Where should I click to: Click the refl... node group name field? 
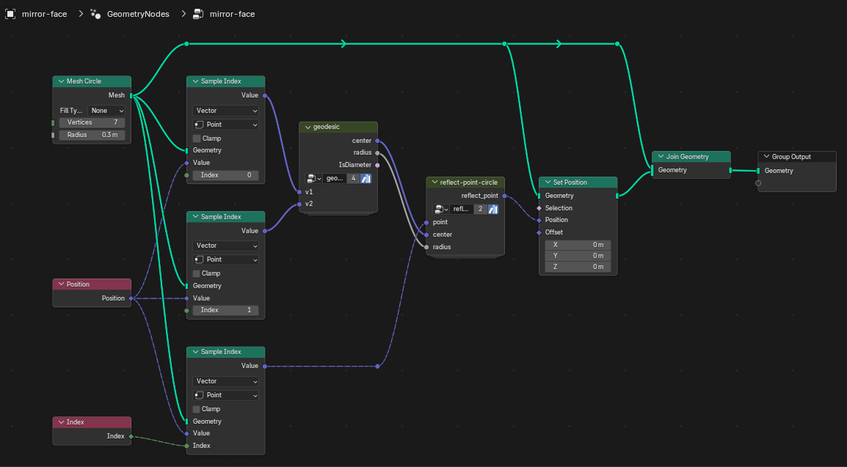click(x=462, y=209)
